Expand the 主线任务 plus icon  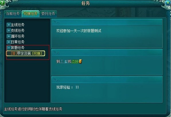click(x=9, y=25)
